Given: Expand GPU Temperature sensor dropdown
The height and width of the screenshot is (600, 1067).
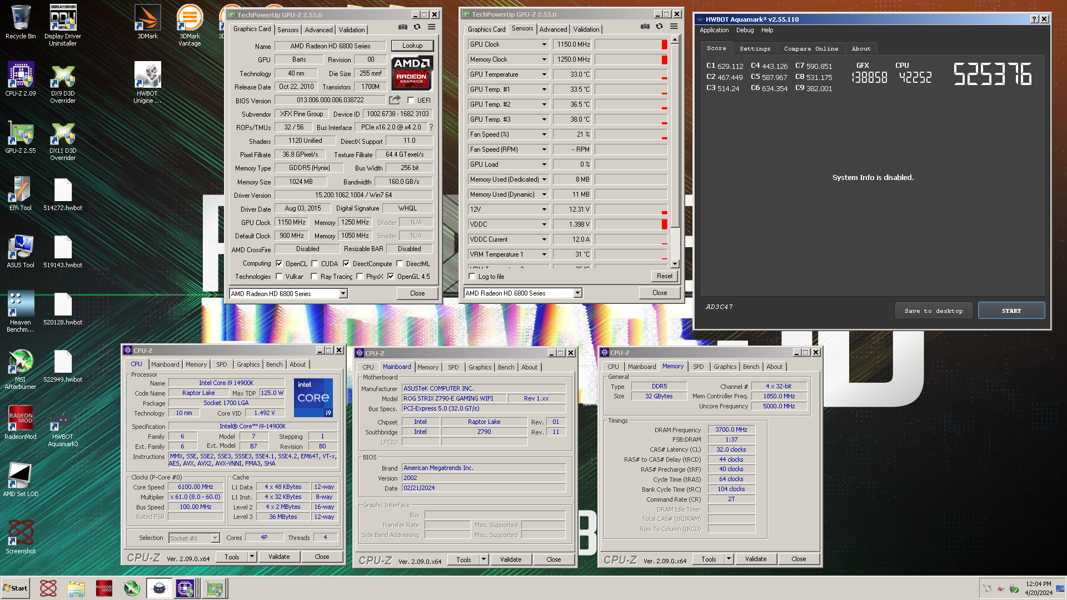Looking at the screenshot, I should pos(544,74).
